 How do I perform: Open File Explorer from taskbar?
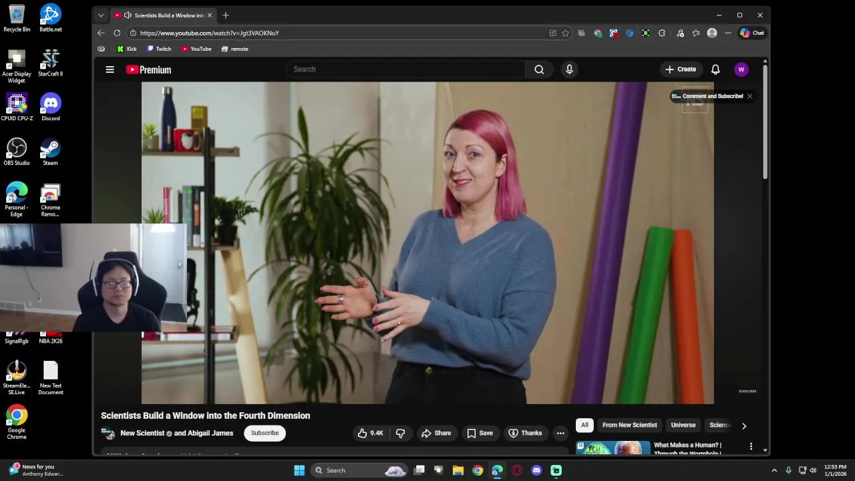tap(458, 470)
